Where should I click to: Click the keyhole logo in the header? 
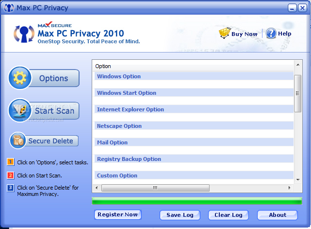point(24,34)
